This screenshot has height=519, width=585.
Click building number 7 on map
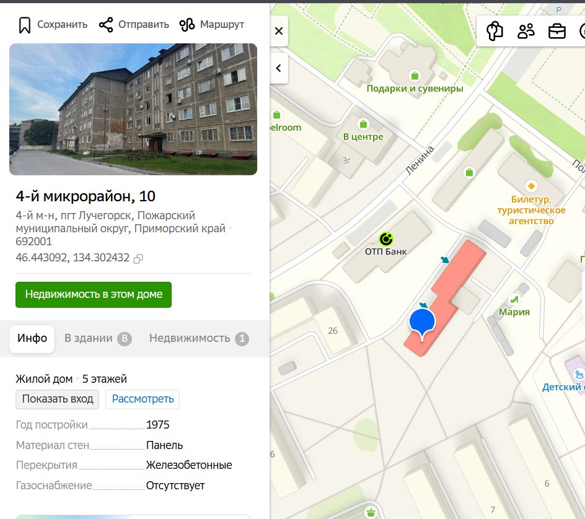coord(493,510)
